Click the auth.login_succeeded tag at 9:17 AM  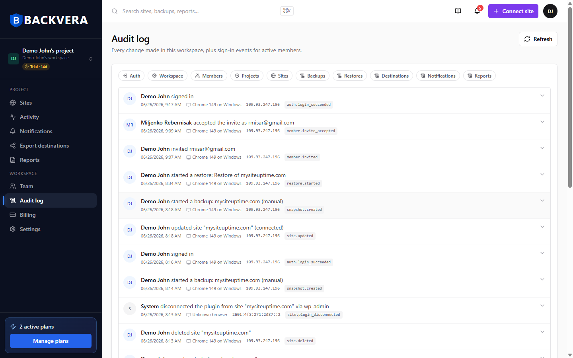(309, 105)
